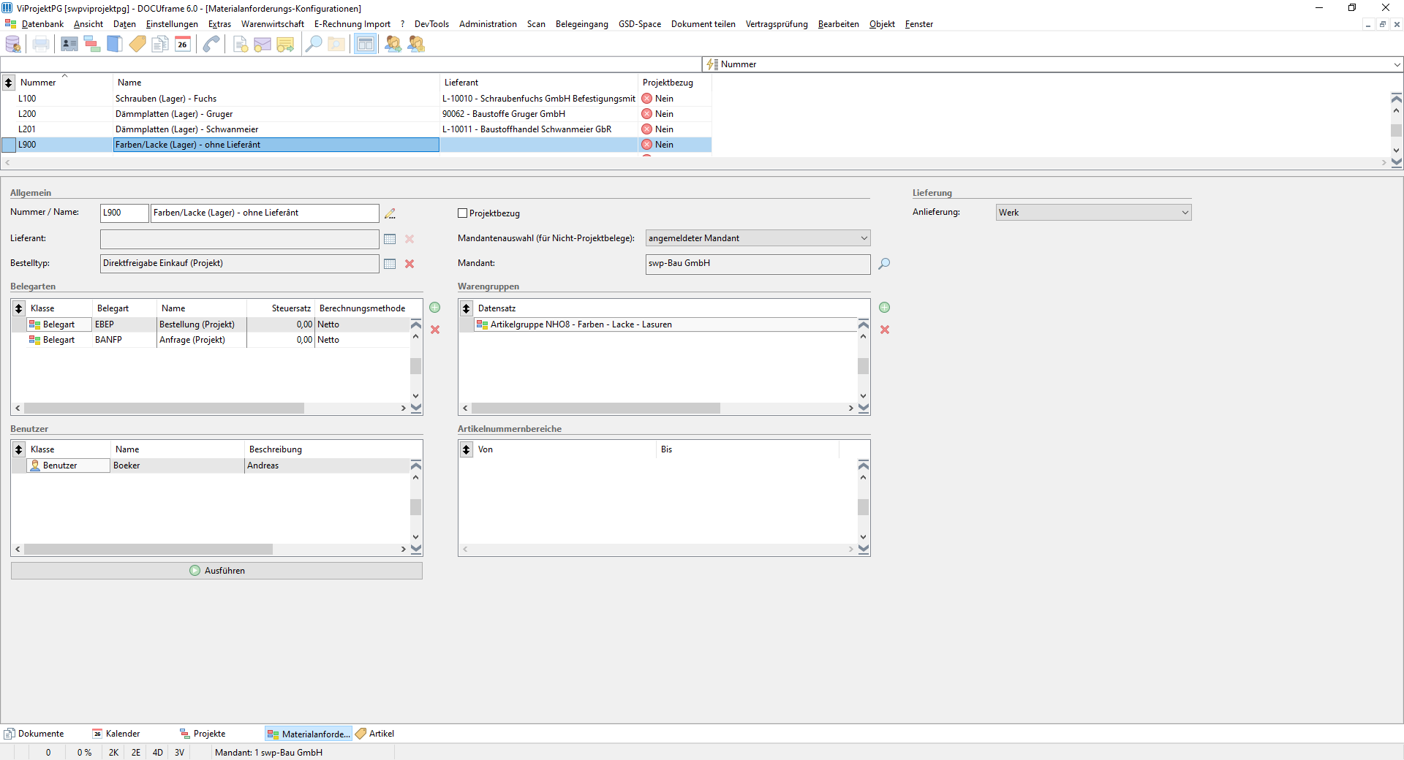Open the calendar 26 toolbar icon

(x=183, y=45)
